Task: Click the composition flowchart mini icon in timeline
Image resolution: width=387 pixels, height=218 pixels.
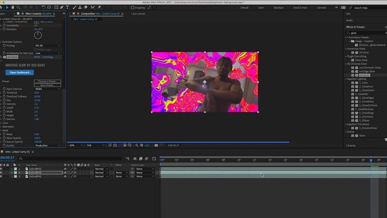Action: pyautogui.click(x=128, y=159)
